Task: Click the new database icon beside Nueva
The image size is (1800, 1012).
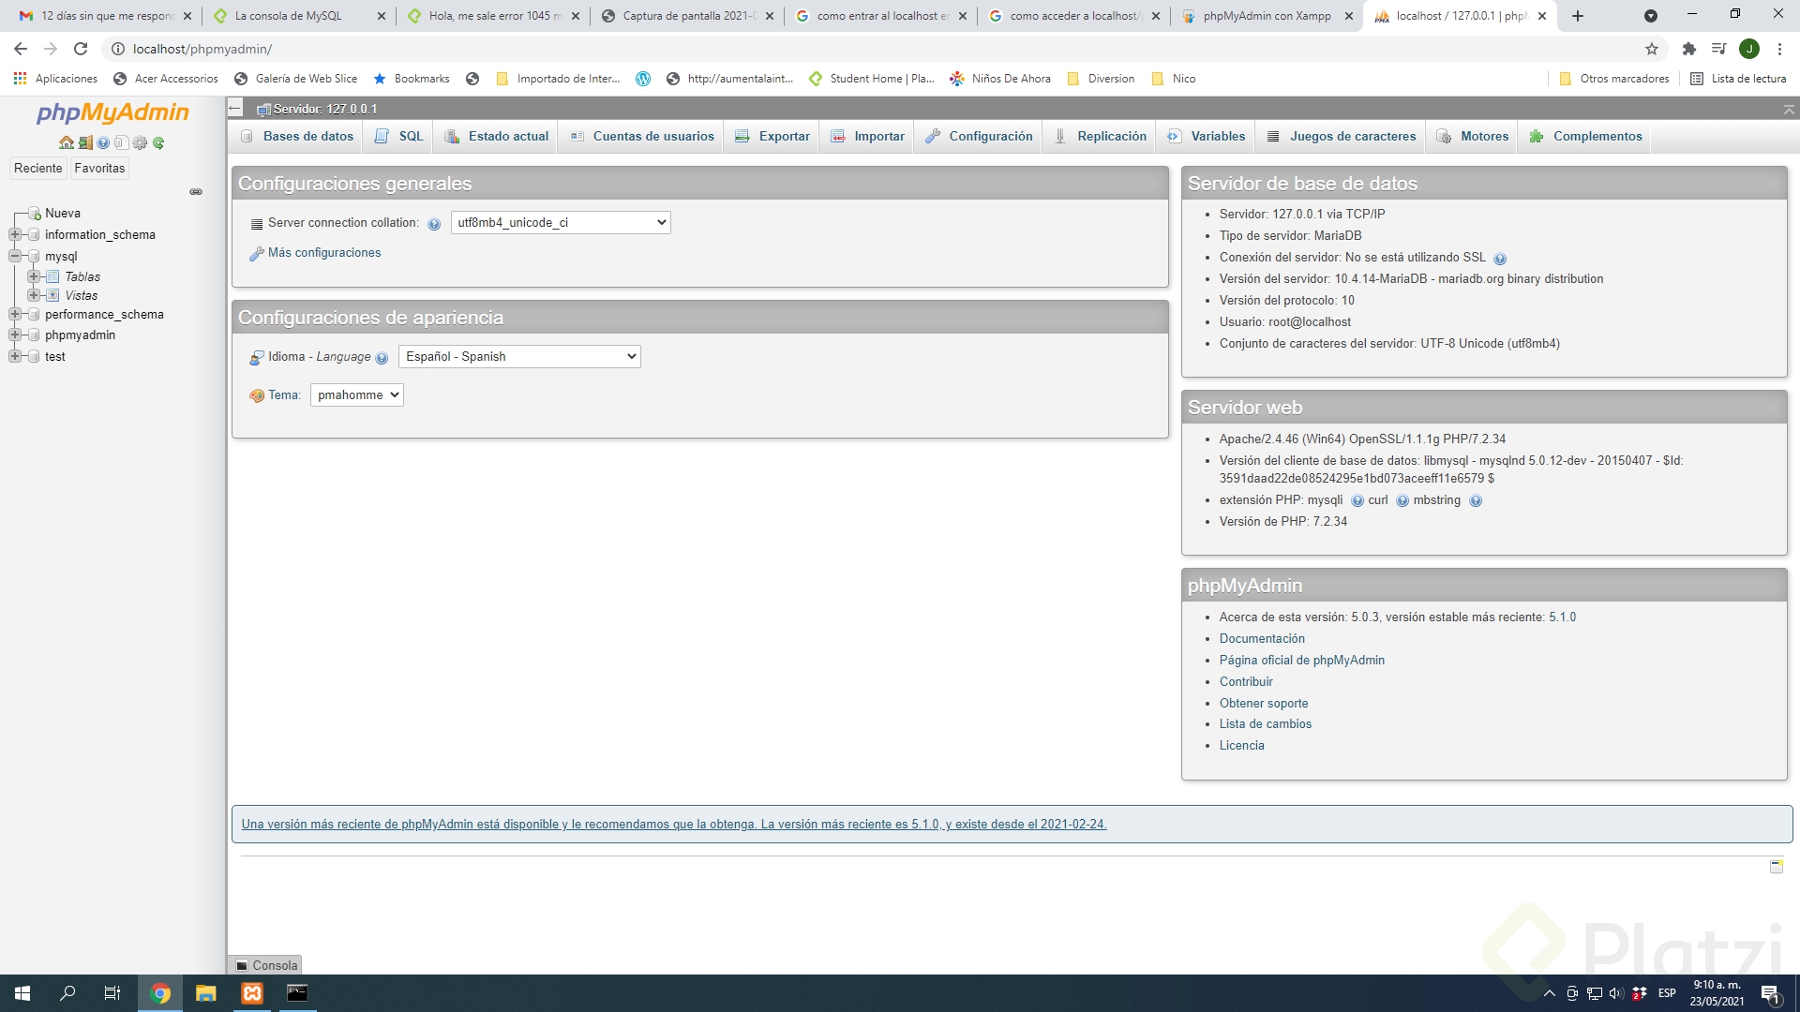Action: pyautogui.click(x=35, y=214)
